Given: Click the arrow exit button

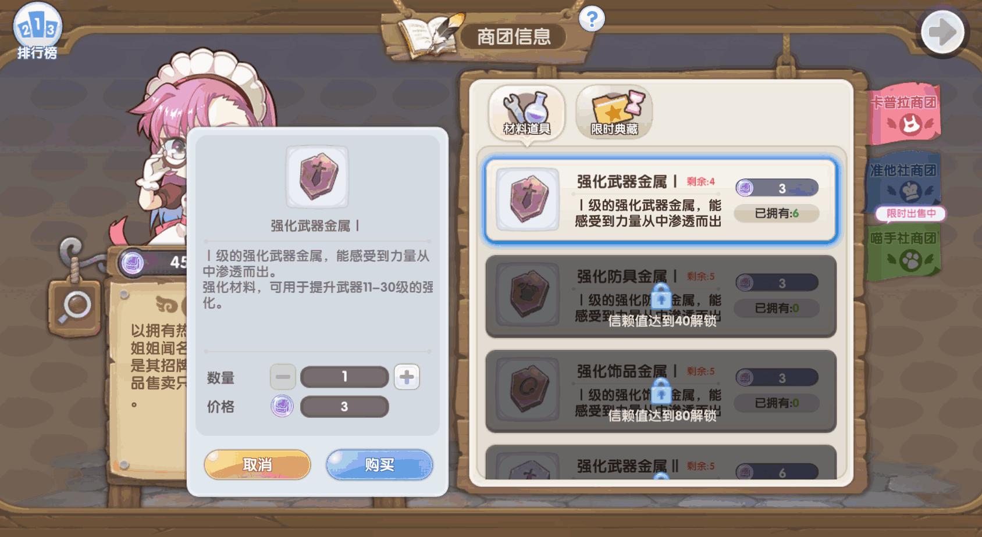Looking at the screenshot, I should click(942, 32).
